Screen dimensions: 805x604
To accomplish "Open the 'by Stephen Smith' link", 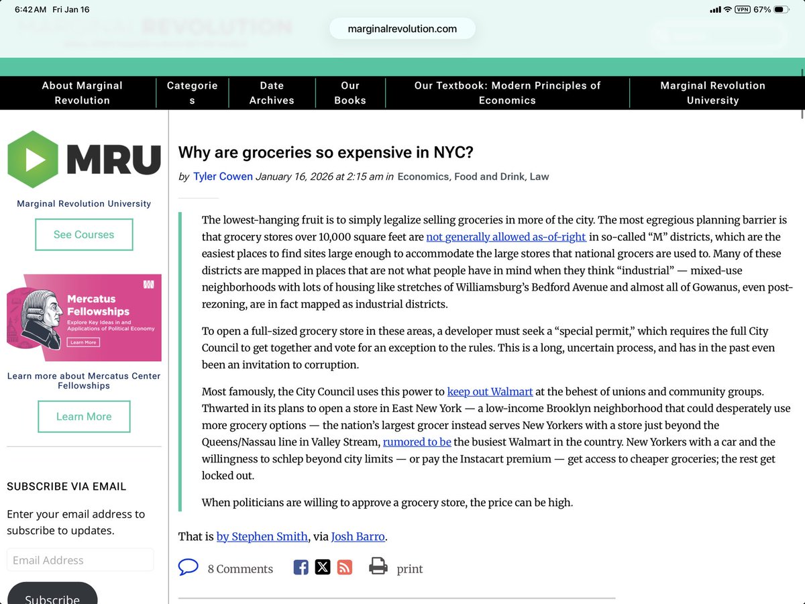I will point(262,537).
